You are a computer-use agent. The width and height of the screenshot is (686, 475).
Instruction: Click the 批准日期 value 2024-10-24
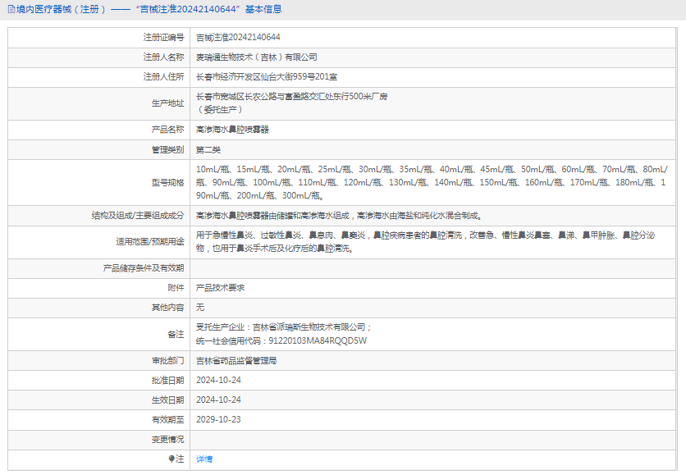[218, 381]
